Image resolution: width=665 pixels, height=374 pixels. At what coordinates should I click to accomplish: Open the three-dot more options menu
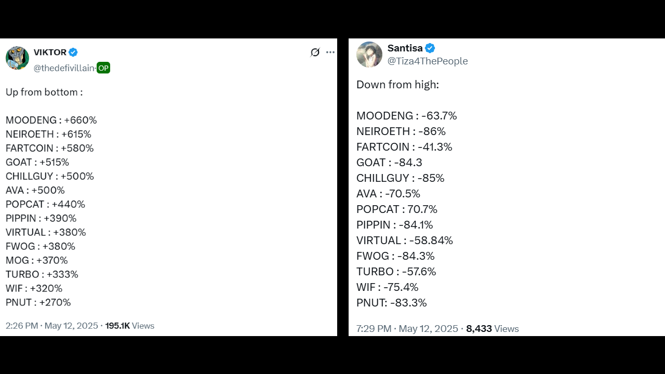click(330, 52)
